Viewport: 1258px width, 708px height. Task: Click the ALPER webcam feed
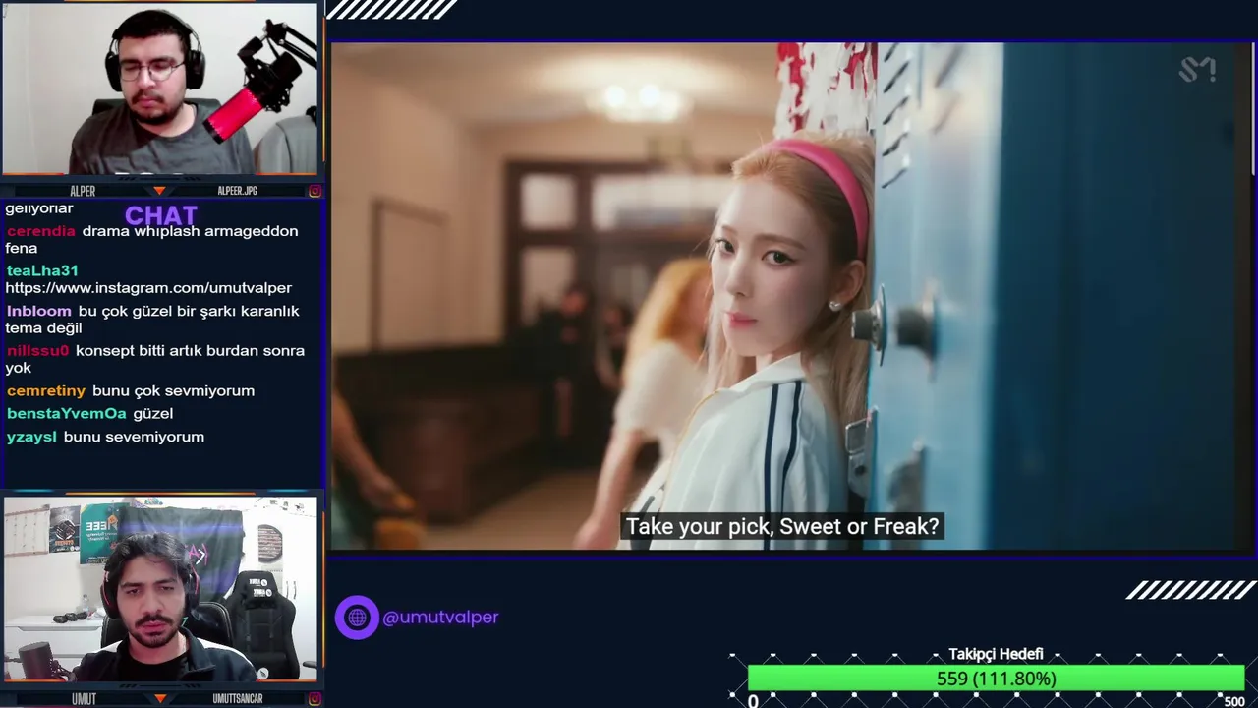coord(160,88)
